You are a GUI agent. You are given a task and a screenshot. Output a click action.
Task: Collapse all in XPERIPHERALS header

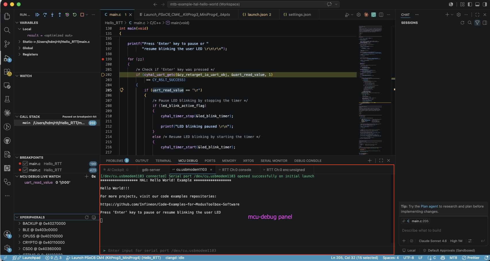pyautogui.click(x=94, y=217)
